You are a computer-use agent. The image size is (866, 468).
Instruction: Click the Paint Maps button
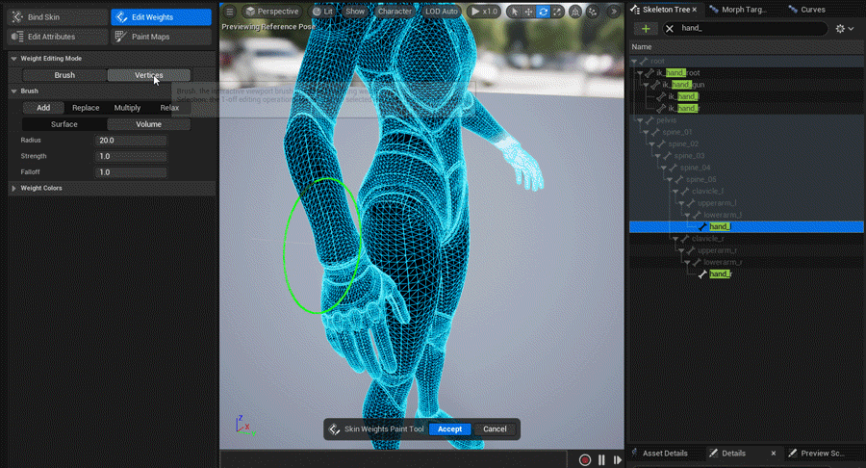[x=161, y=37]
